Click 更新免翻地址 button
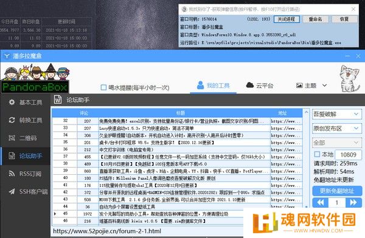This screenshot has height=238, width=365. [x=337, y=191]
